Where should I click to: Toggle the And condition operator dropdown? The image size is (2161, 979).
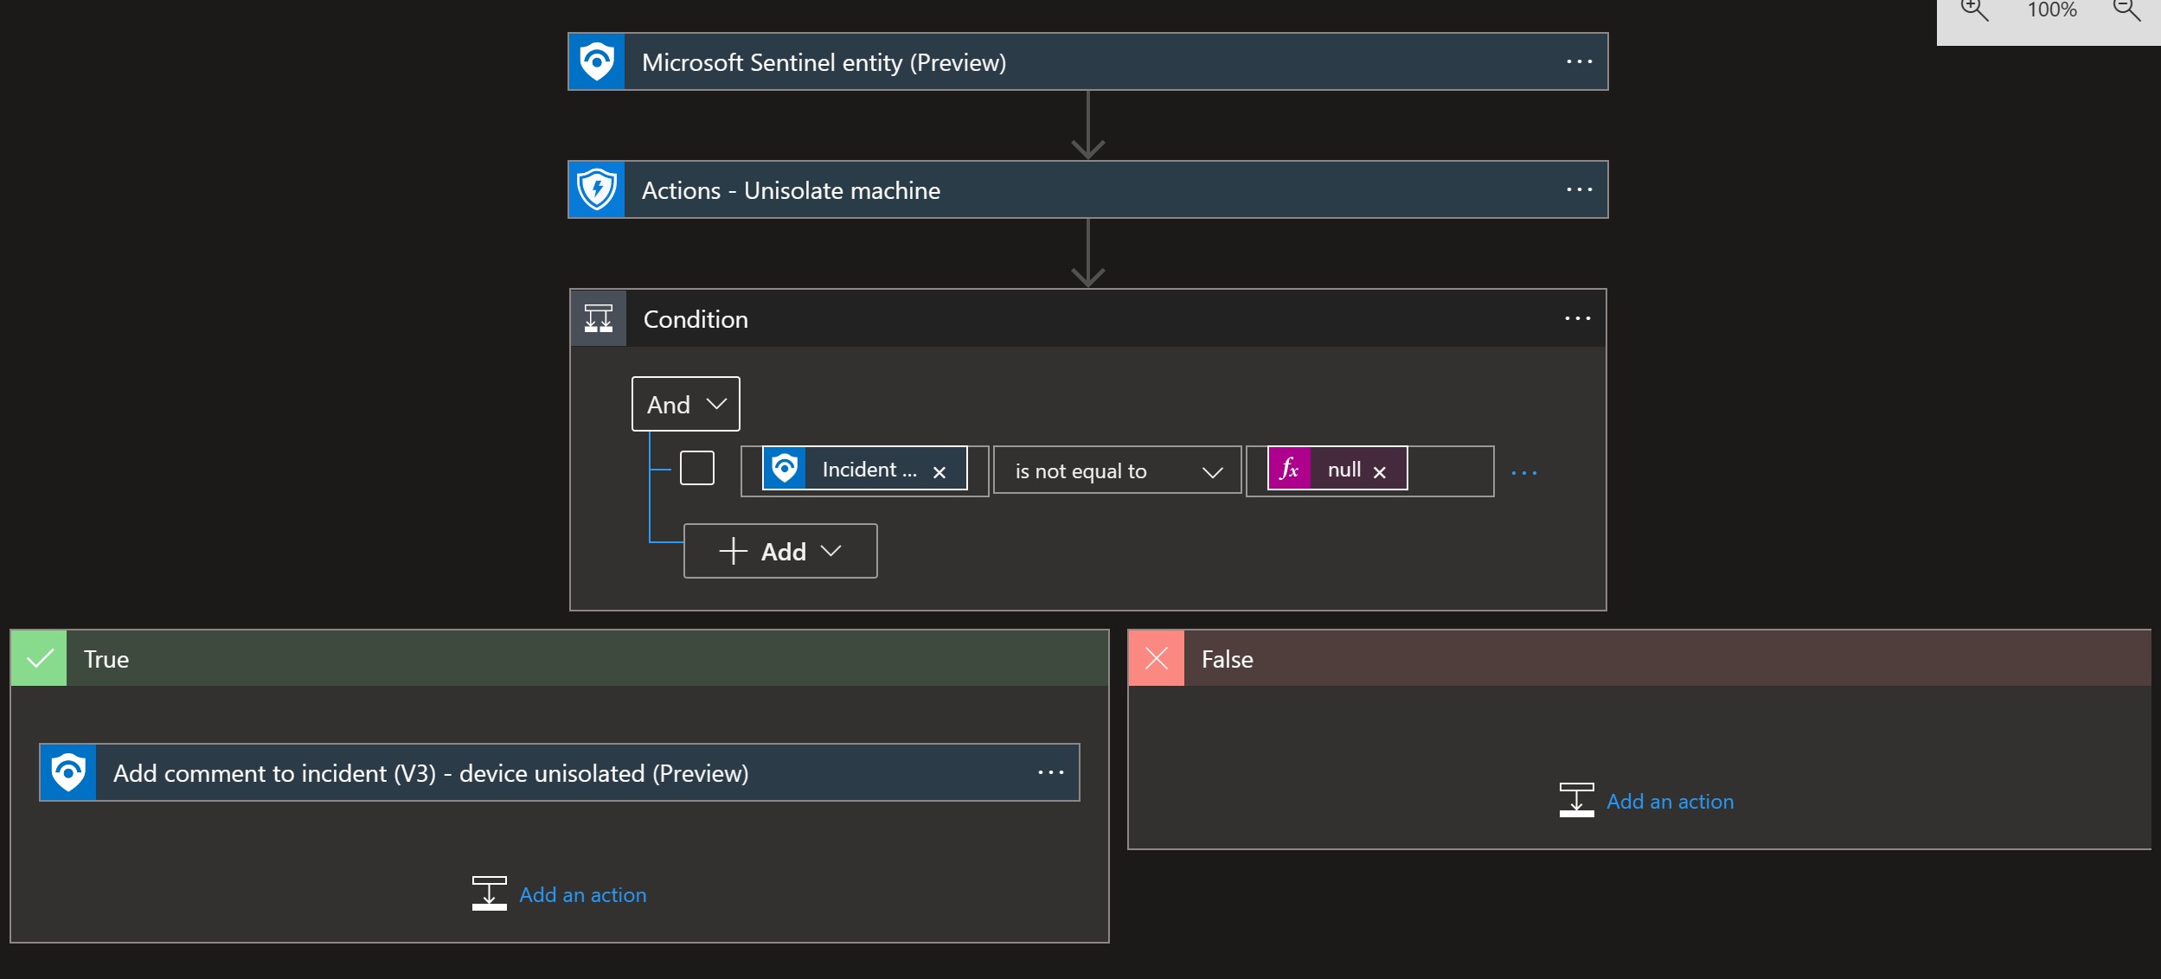pyautogui.click(x=685, y=403)
